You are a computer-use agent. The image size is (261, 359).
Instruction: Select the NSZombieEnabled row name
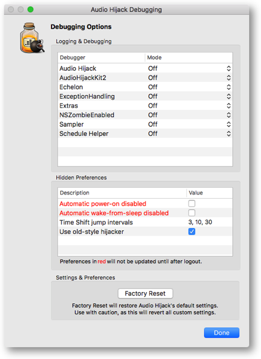(x=87, y=115)
